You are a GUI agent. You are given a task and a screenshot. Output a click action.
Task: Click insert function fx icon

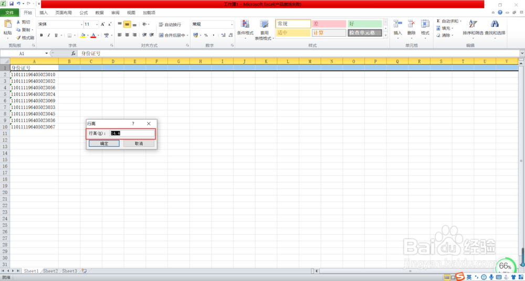coord(73,53)
